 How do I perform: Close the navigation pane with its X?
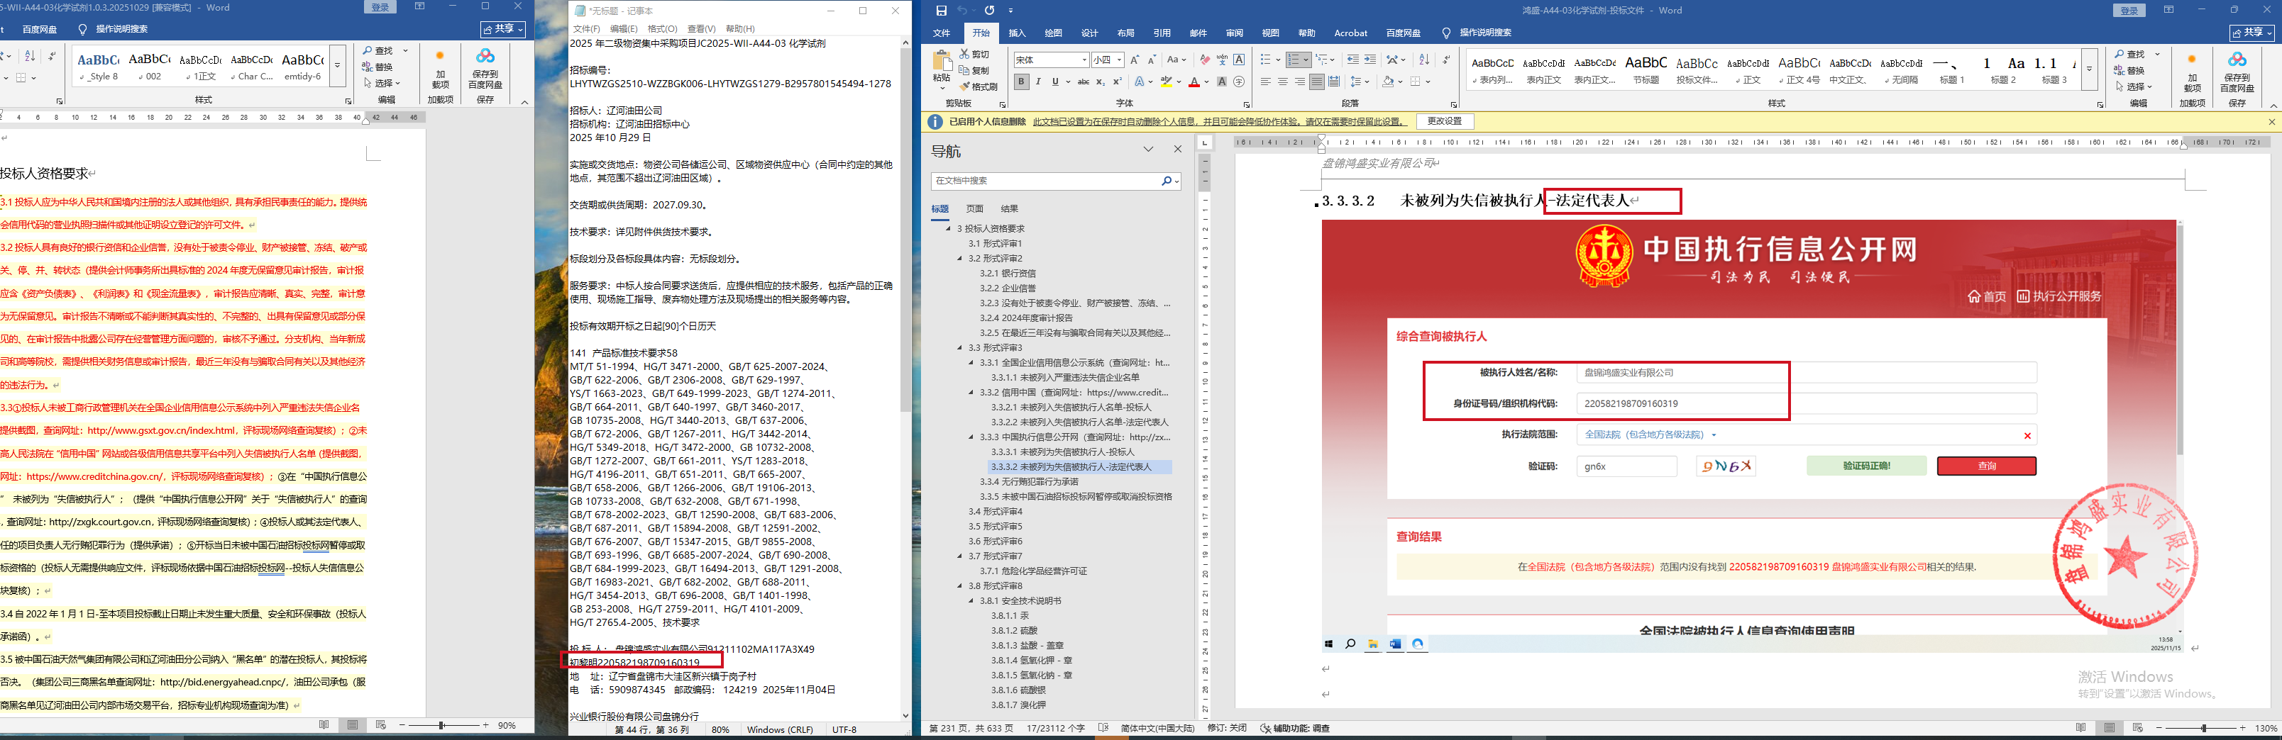pyautogui.click(x=1177, y=150)
